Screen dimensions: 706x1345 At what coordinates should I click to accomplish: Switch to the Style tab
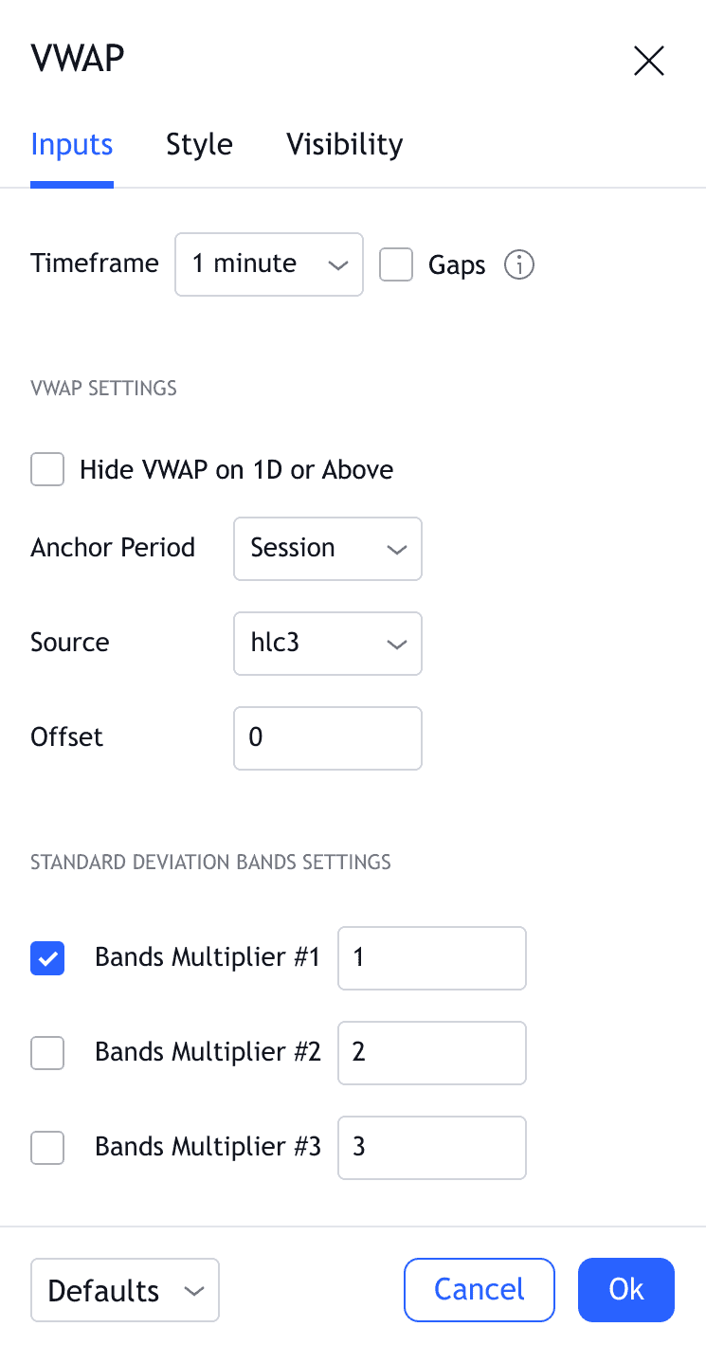point(199,145)
